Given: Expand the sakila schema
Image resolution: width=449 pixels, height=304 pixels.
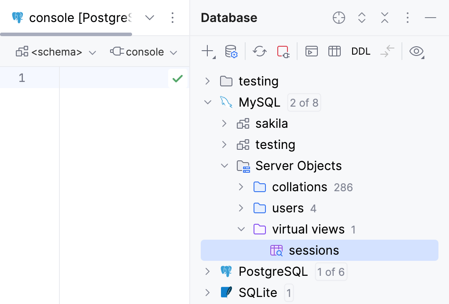Looking at the screenshot, I should point(224,123).
